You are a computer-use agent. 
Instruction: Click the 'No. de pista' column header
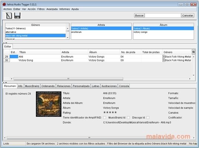[131, 52]
